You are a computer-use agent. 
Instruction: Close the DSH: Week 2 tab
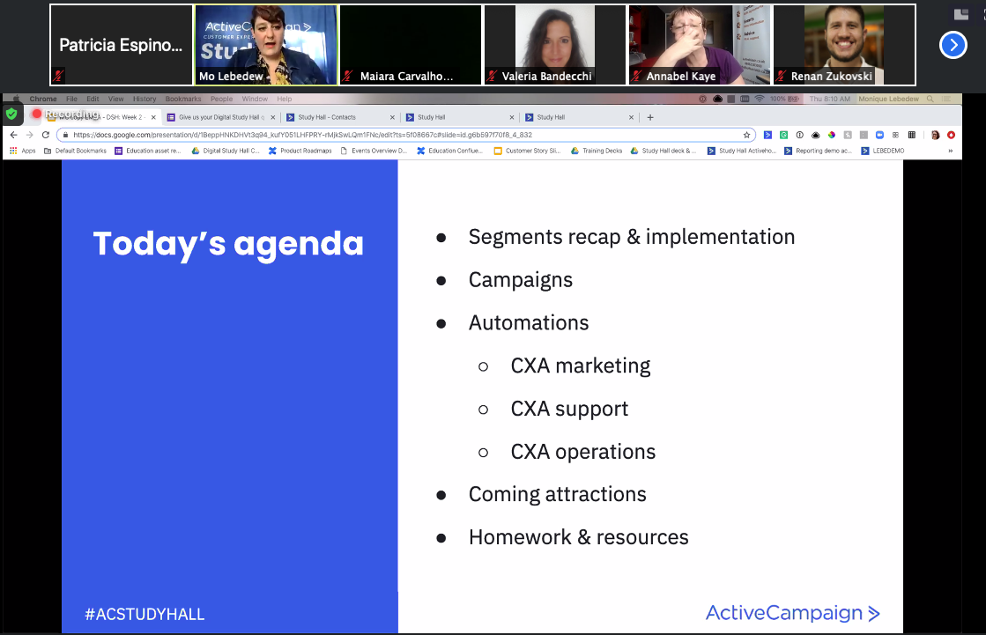(153, 117)
